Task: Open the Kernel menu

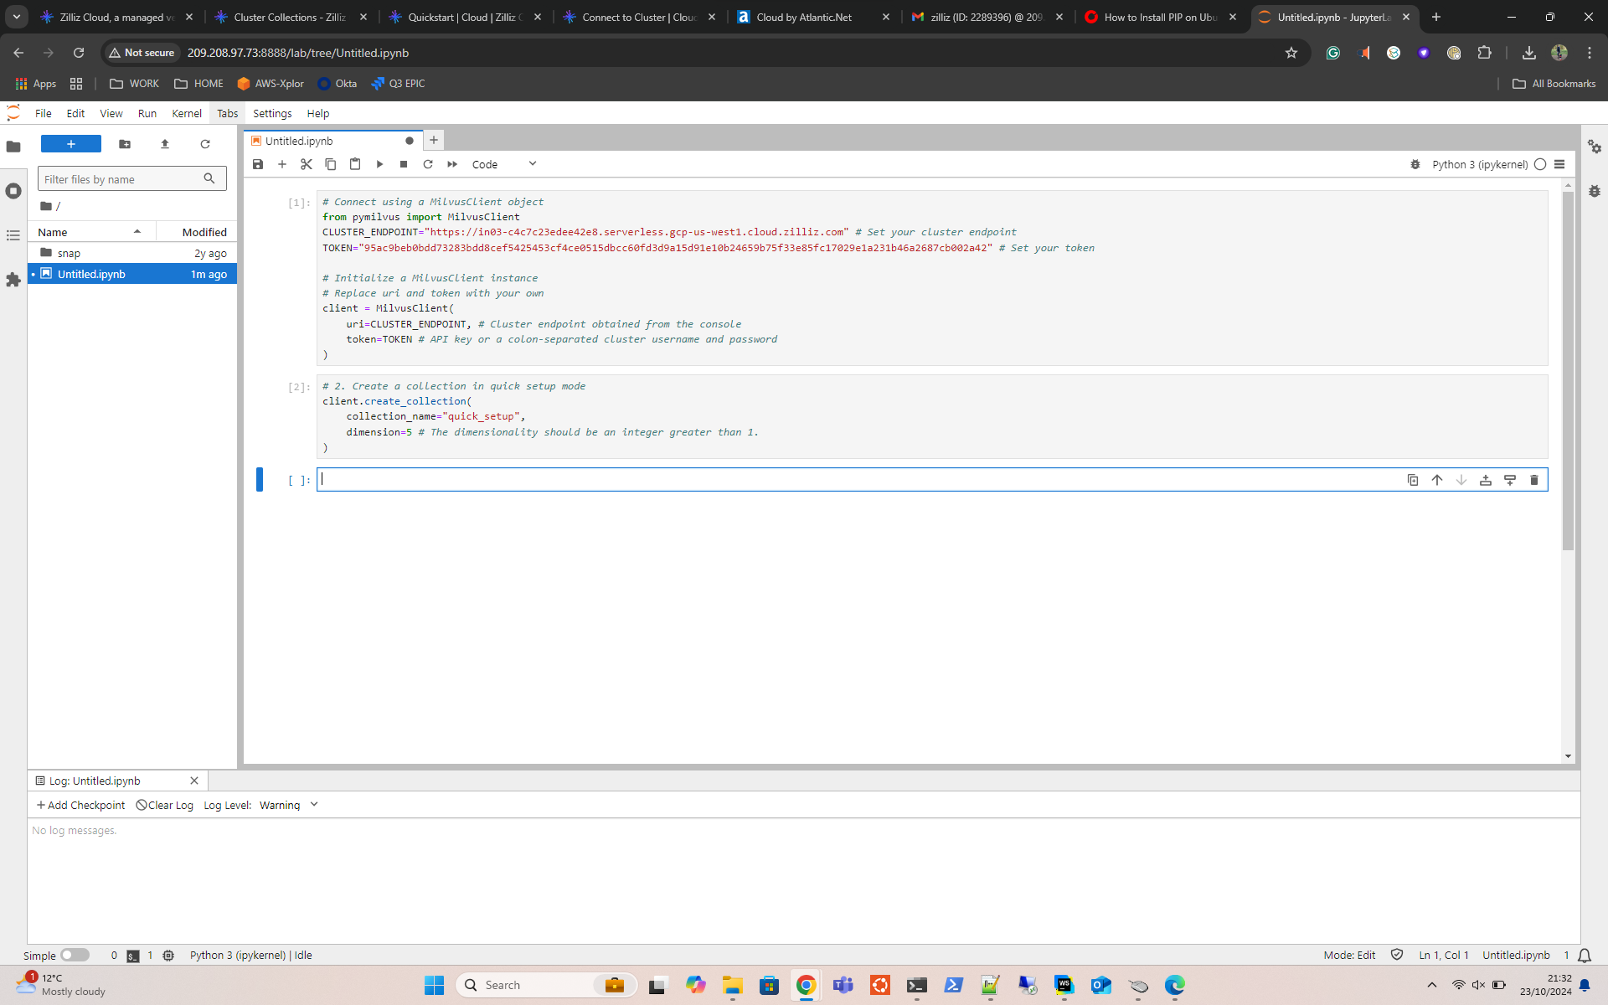Action: 186,113
